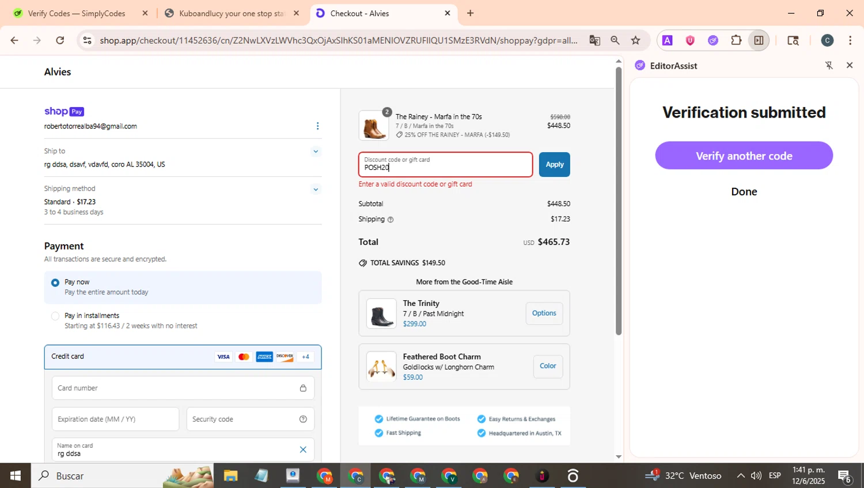Screen dimensions: 864x488
Task: Open File Explorer from the taskbar
Action: click(230, 476)
